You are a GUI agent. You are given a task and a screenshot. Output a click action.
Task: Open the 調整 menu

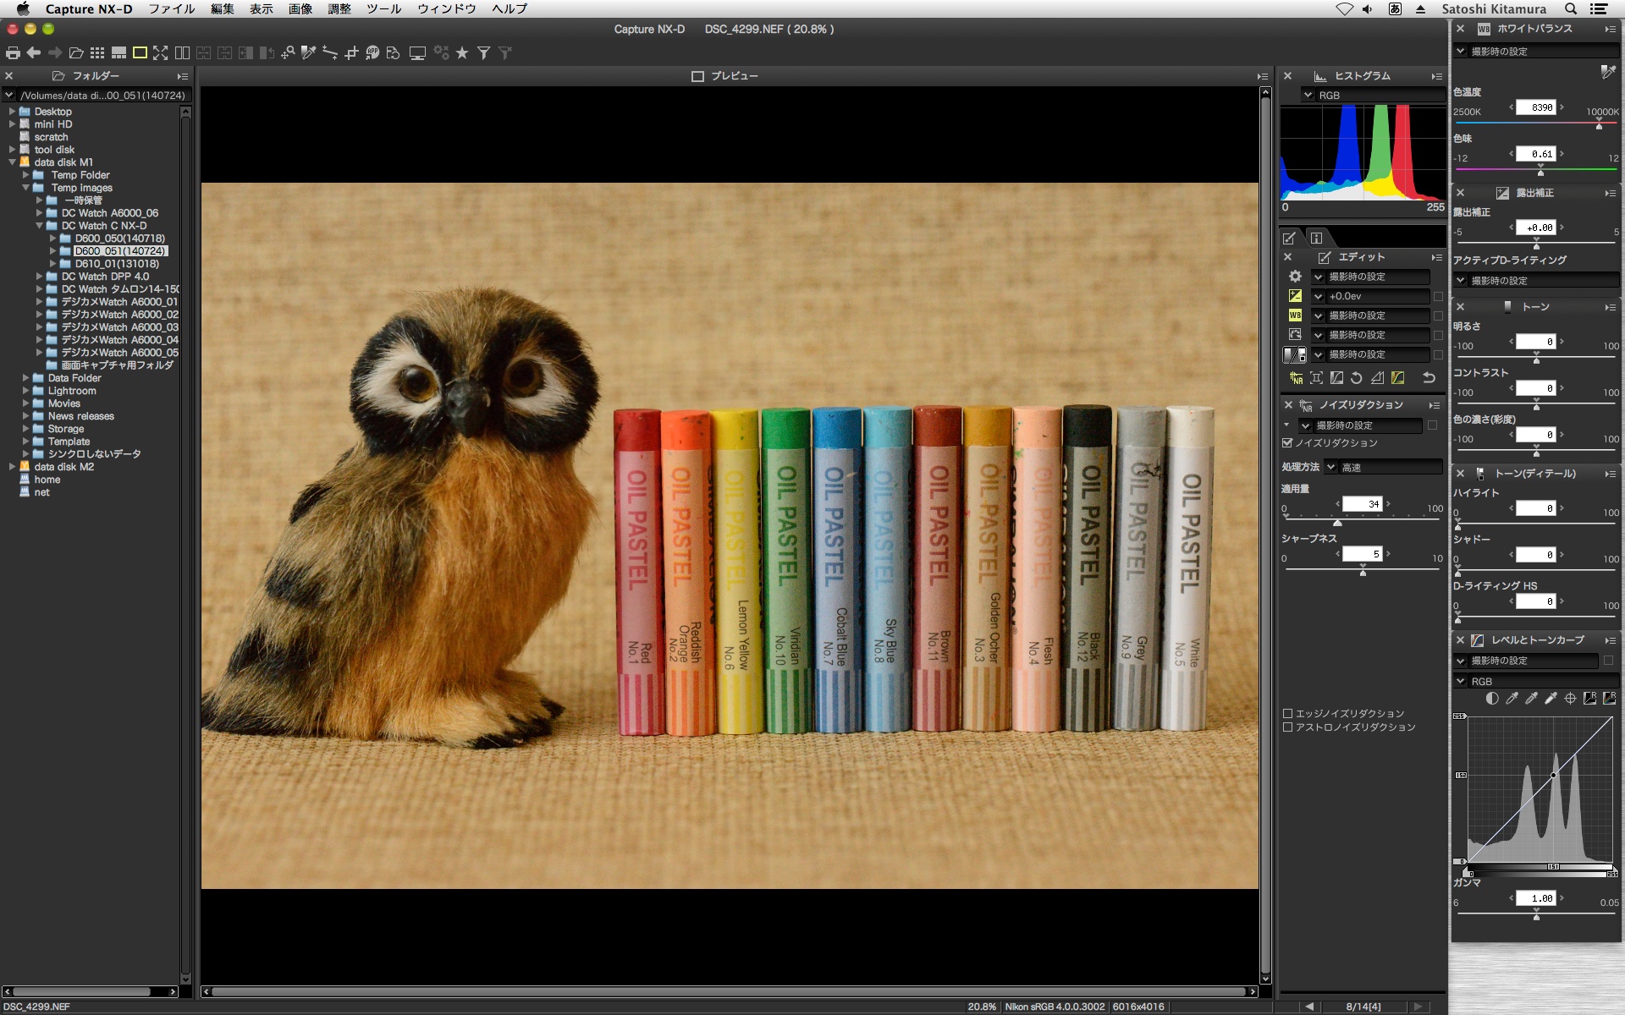coord(339,8)
